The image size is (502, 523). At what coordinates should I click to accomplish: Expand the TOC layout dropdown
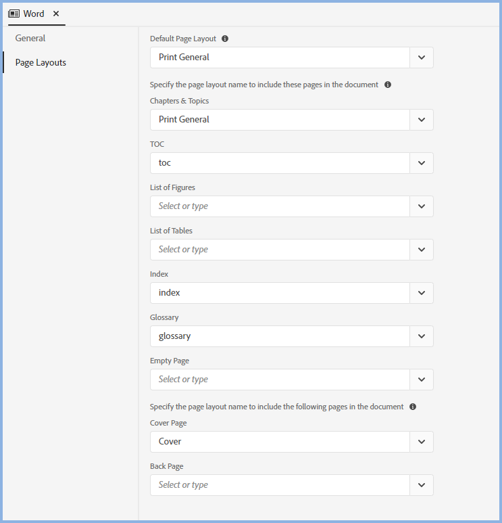click(422, 163)
